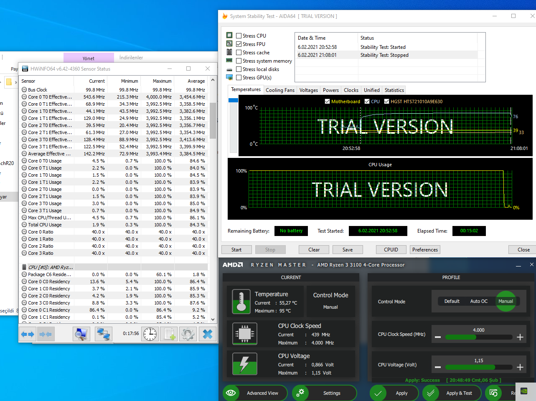Click blue vertical slider beside temperature graph
Screen dimensions: 536x401
click(x=233, y=100)
